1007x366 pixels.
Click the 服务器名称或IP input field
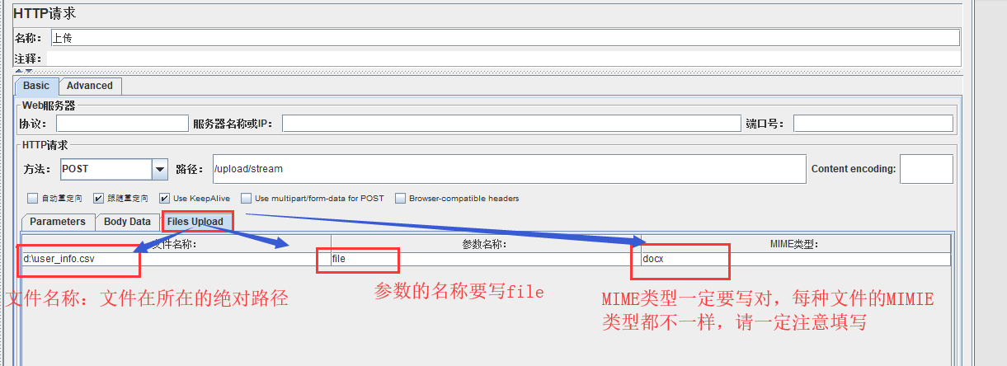511,124
